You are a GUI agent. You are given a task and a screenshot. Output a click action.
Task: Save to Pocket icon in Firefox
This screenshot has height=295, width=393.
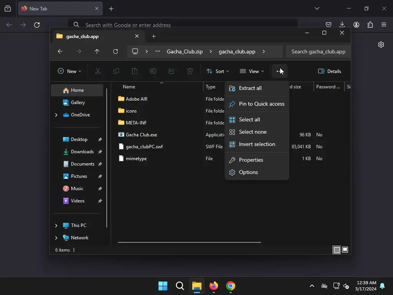[x=329, y=25]
